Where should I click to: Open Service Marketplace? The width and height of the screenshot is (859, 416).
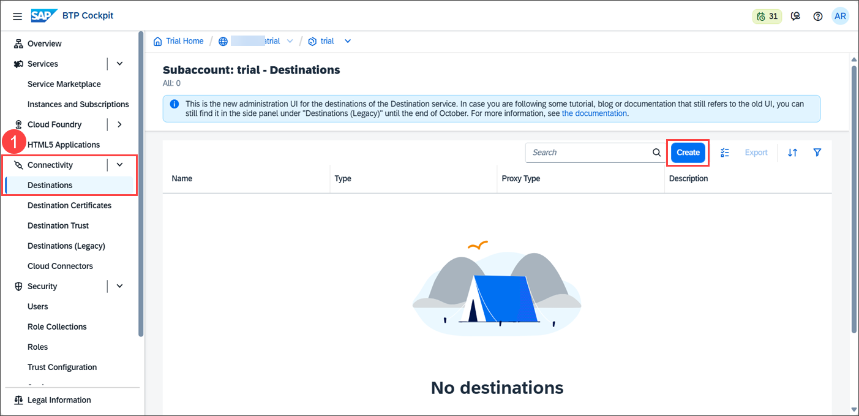64,84
